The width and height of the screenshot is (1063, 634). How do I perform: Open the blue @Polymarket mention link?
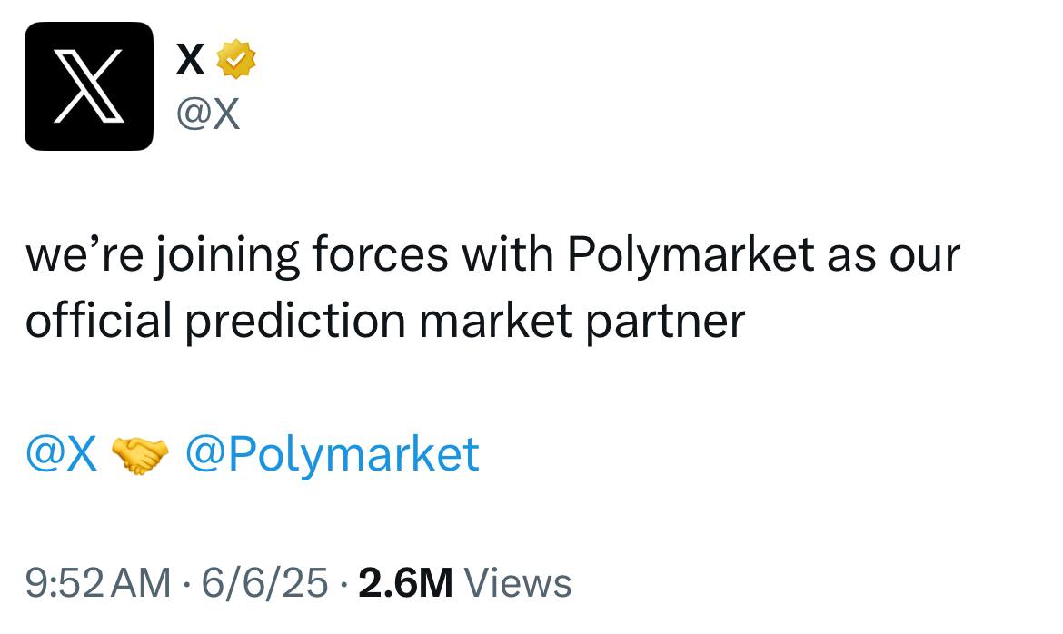(333, 455)
